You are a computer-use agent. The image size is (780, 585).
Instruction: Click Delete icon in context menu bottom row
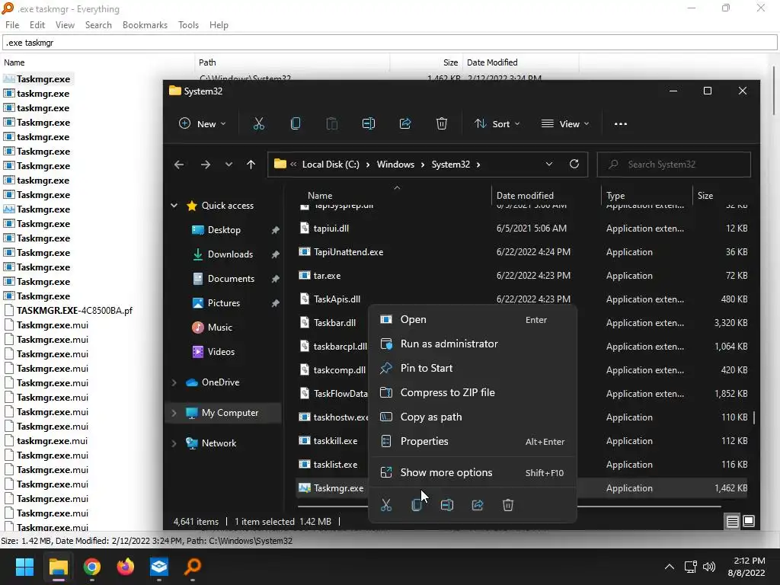(x=508, y=506)
